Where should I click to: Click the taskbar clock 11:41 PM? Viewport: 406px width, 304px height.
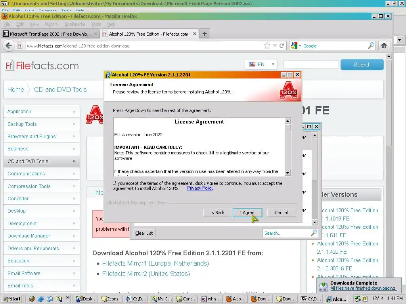pos(387,298)
